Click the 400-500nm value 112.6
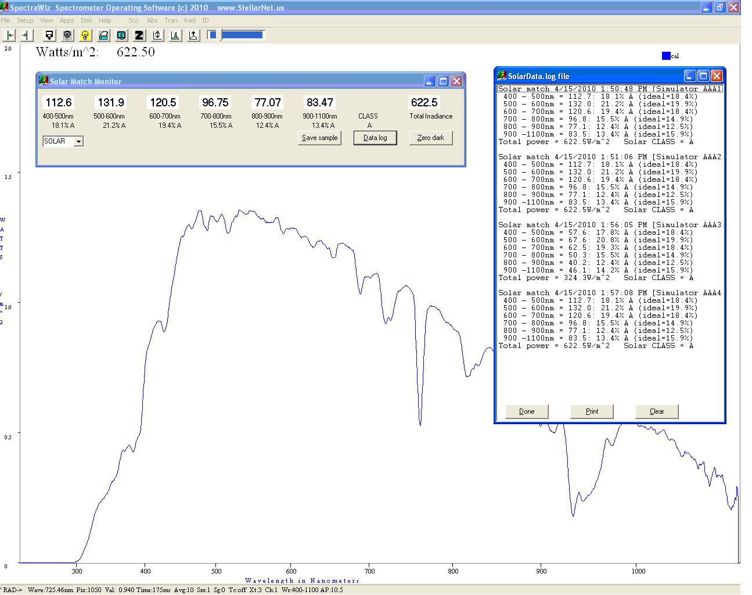752x595 pixels. [59, 102]
